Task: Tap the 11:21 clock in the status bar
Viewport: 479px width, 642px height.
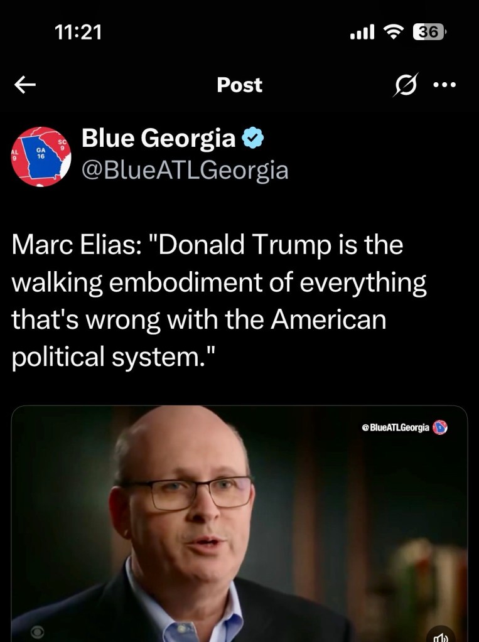Action: pos(78,32)
